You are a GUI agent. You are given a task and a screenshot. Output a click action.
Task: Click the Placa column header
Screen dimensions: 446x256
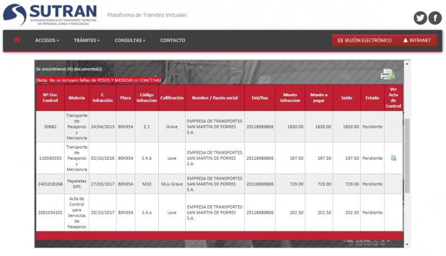[x=125, y=97]
